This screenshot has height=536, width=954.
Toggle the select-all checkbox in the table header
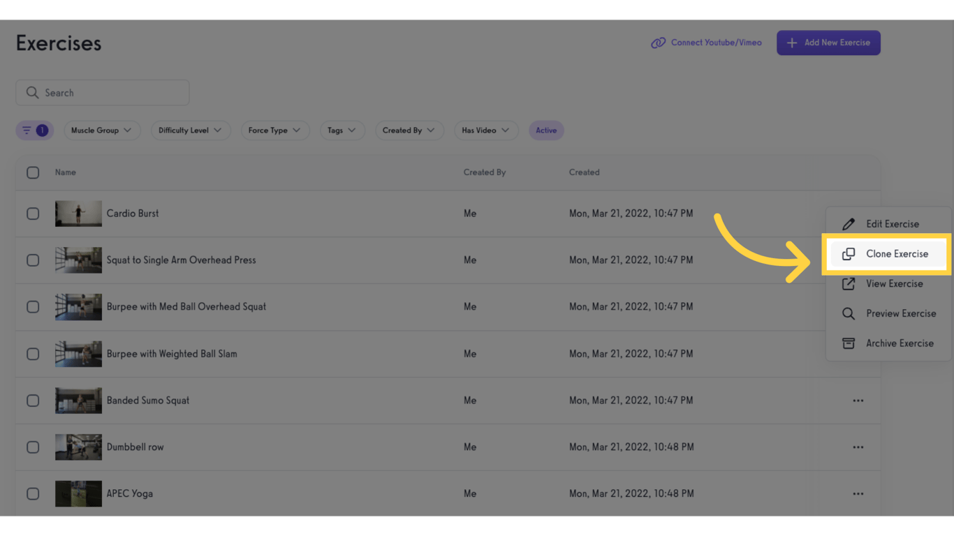(33, 172)
